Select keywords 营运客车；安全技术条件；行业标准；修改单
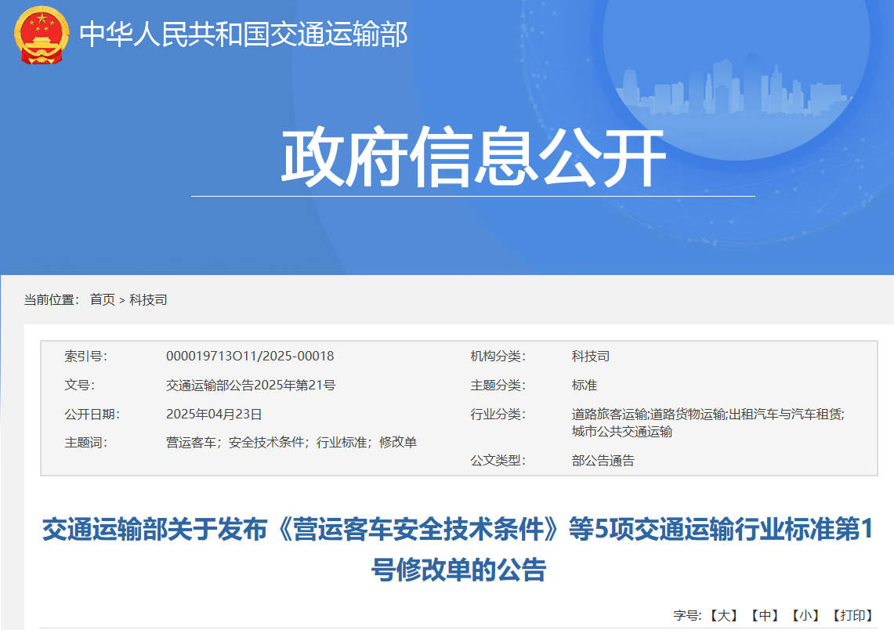The height and width of the screenshot is (630, 894). [291, 442]
